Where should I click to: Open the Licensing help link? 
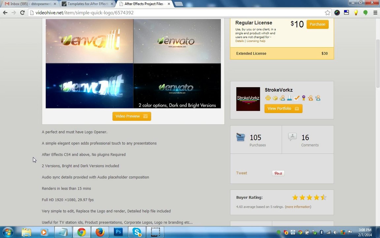pyautogui.click(x=256, y=41)
